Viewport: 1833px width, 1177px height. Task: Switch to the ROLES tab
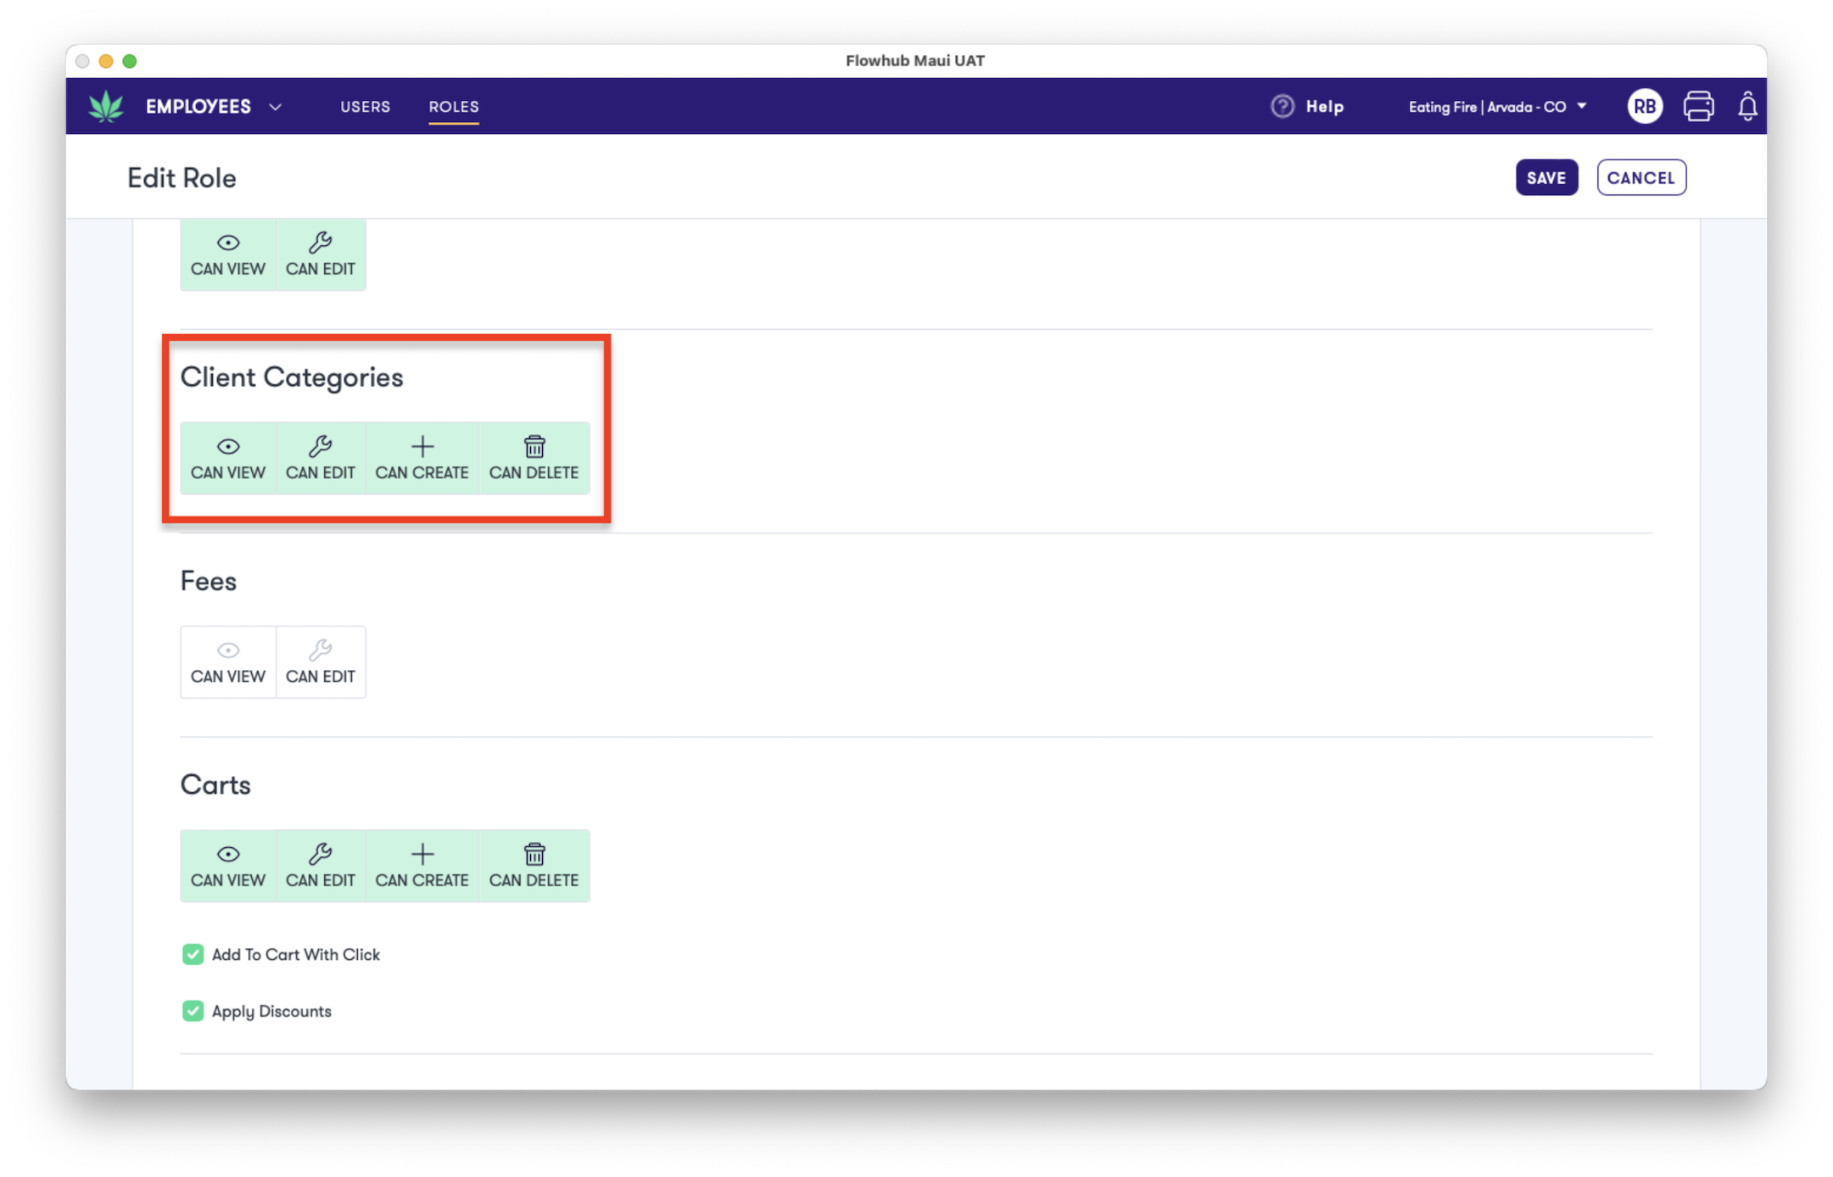(454, 106)
